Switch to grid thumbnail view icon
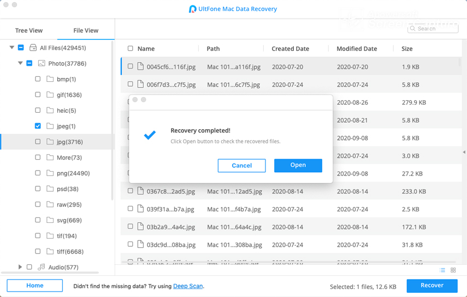 point(453,270)
